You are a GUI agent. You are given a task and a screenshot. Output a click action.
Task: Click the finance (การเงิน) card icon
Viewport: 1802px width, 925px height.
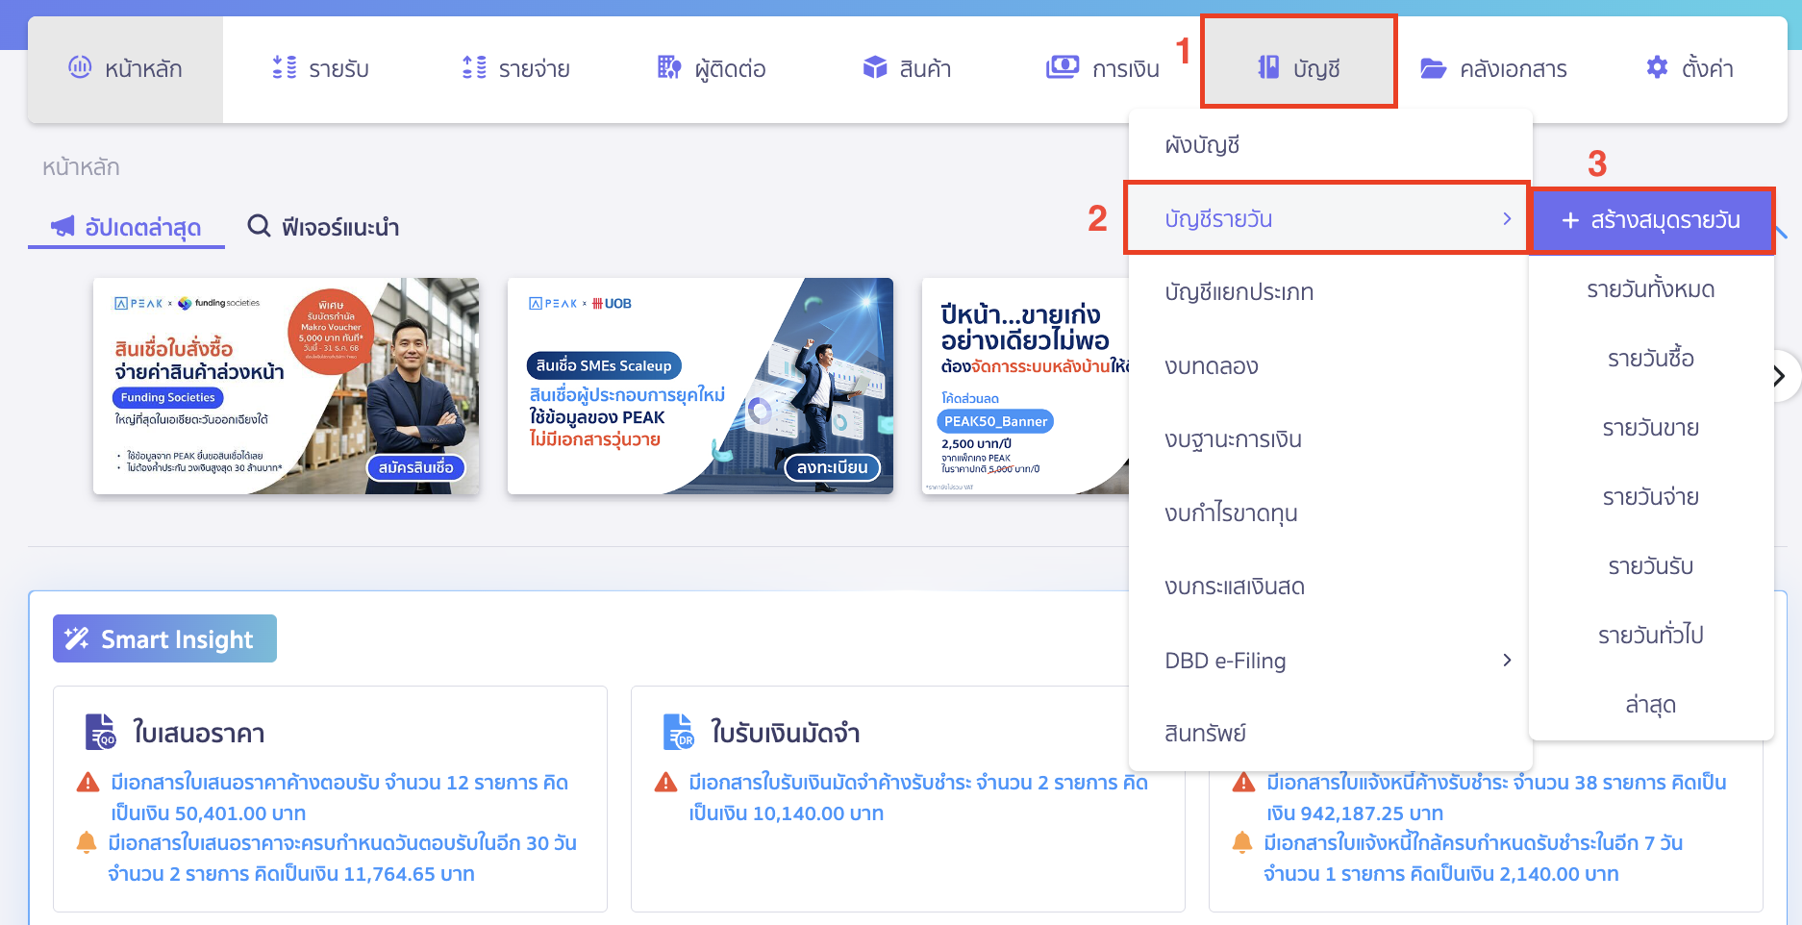coord(1062,66)
